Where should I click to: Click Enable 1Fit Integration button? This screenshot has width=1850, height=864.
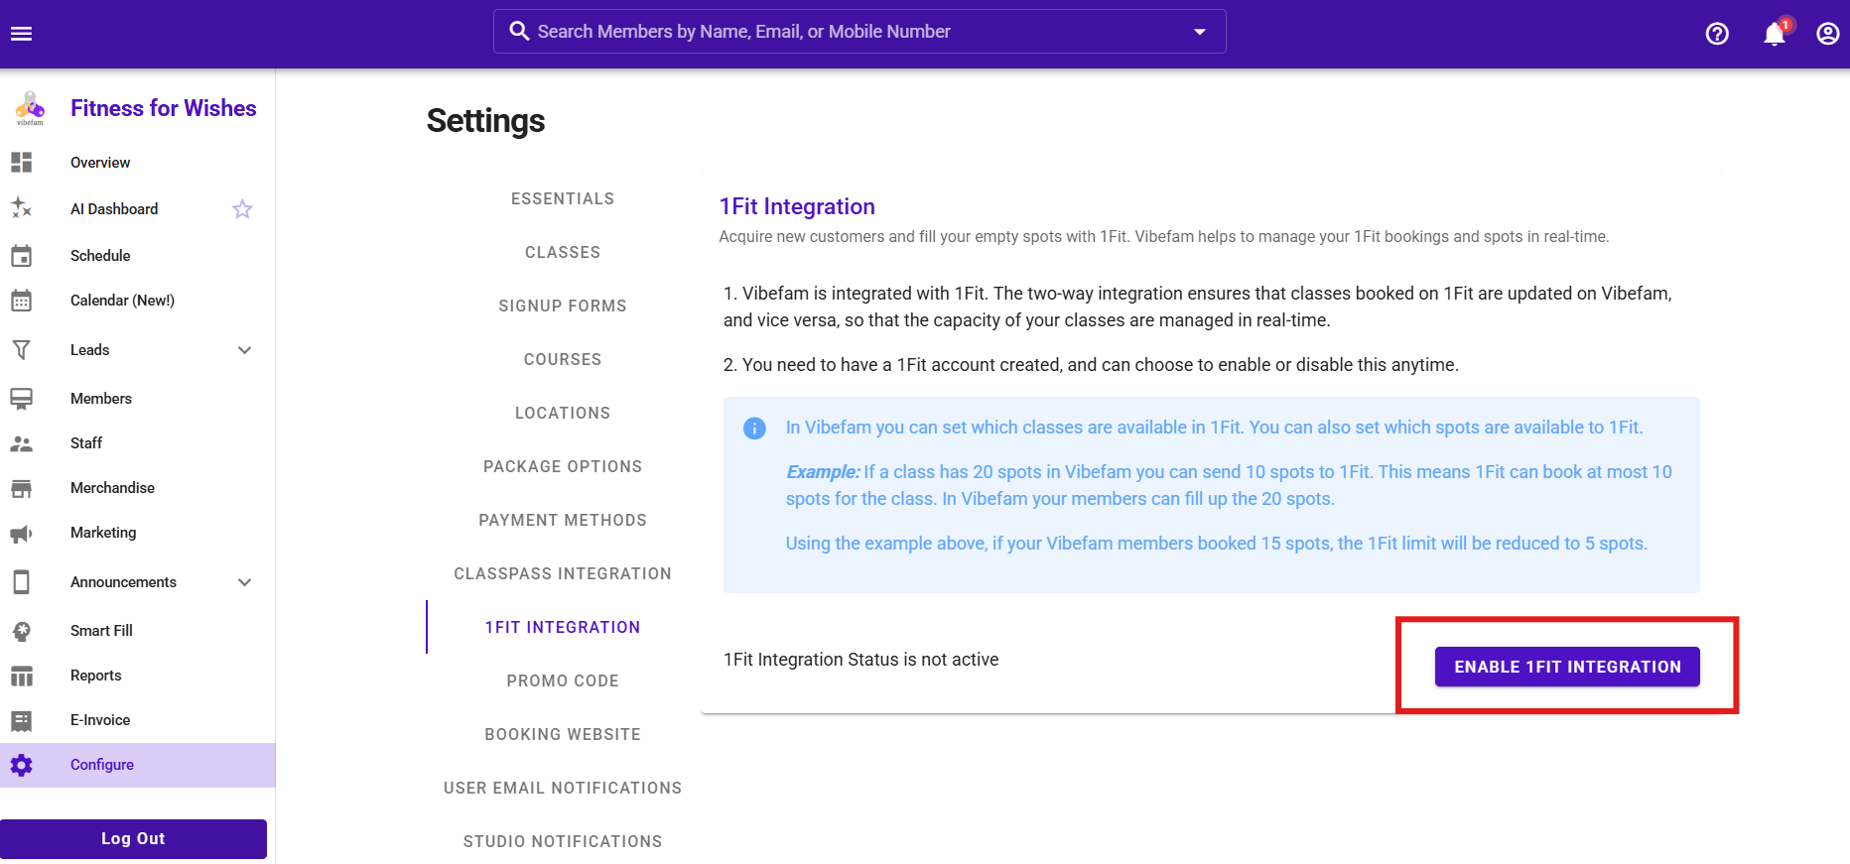coord(1567,667)
